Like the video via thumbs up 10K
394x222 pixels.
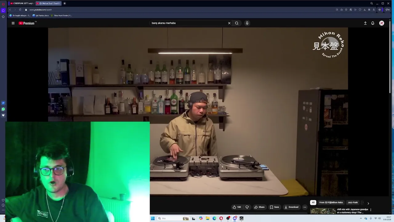237,207
